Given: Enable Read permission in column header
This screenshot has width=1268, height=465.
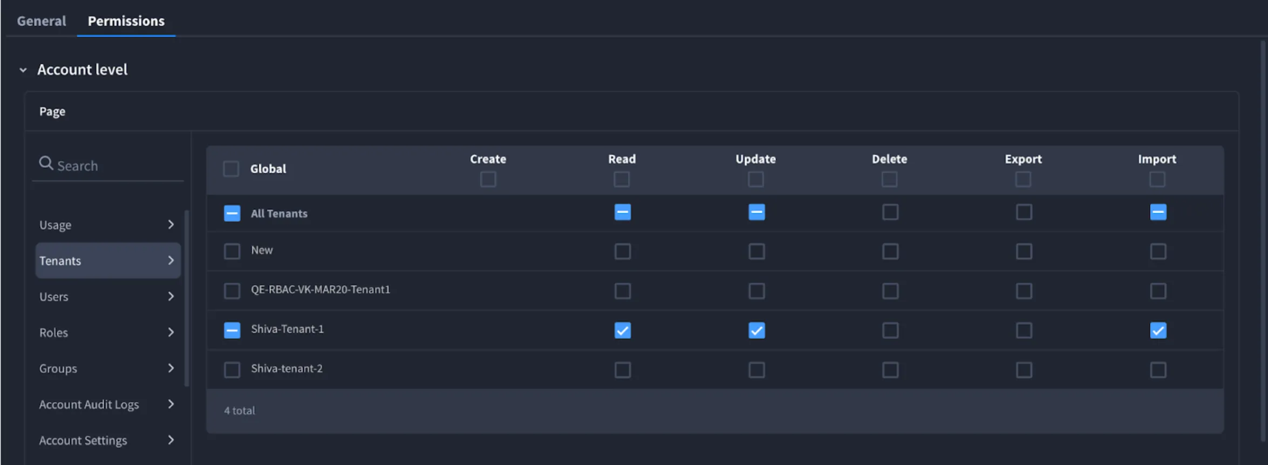Looking at the screenshot, I should (x=622, y=179).
